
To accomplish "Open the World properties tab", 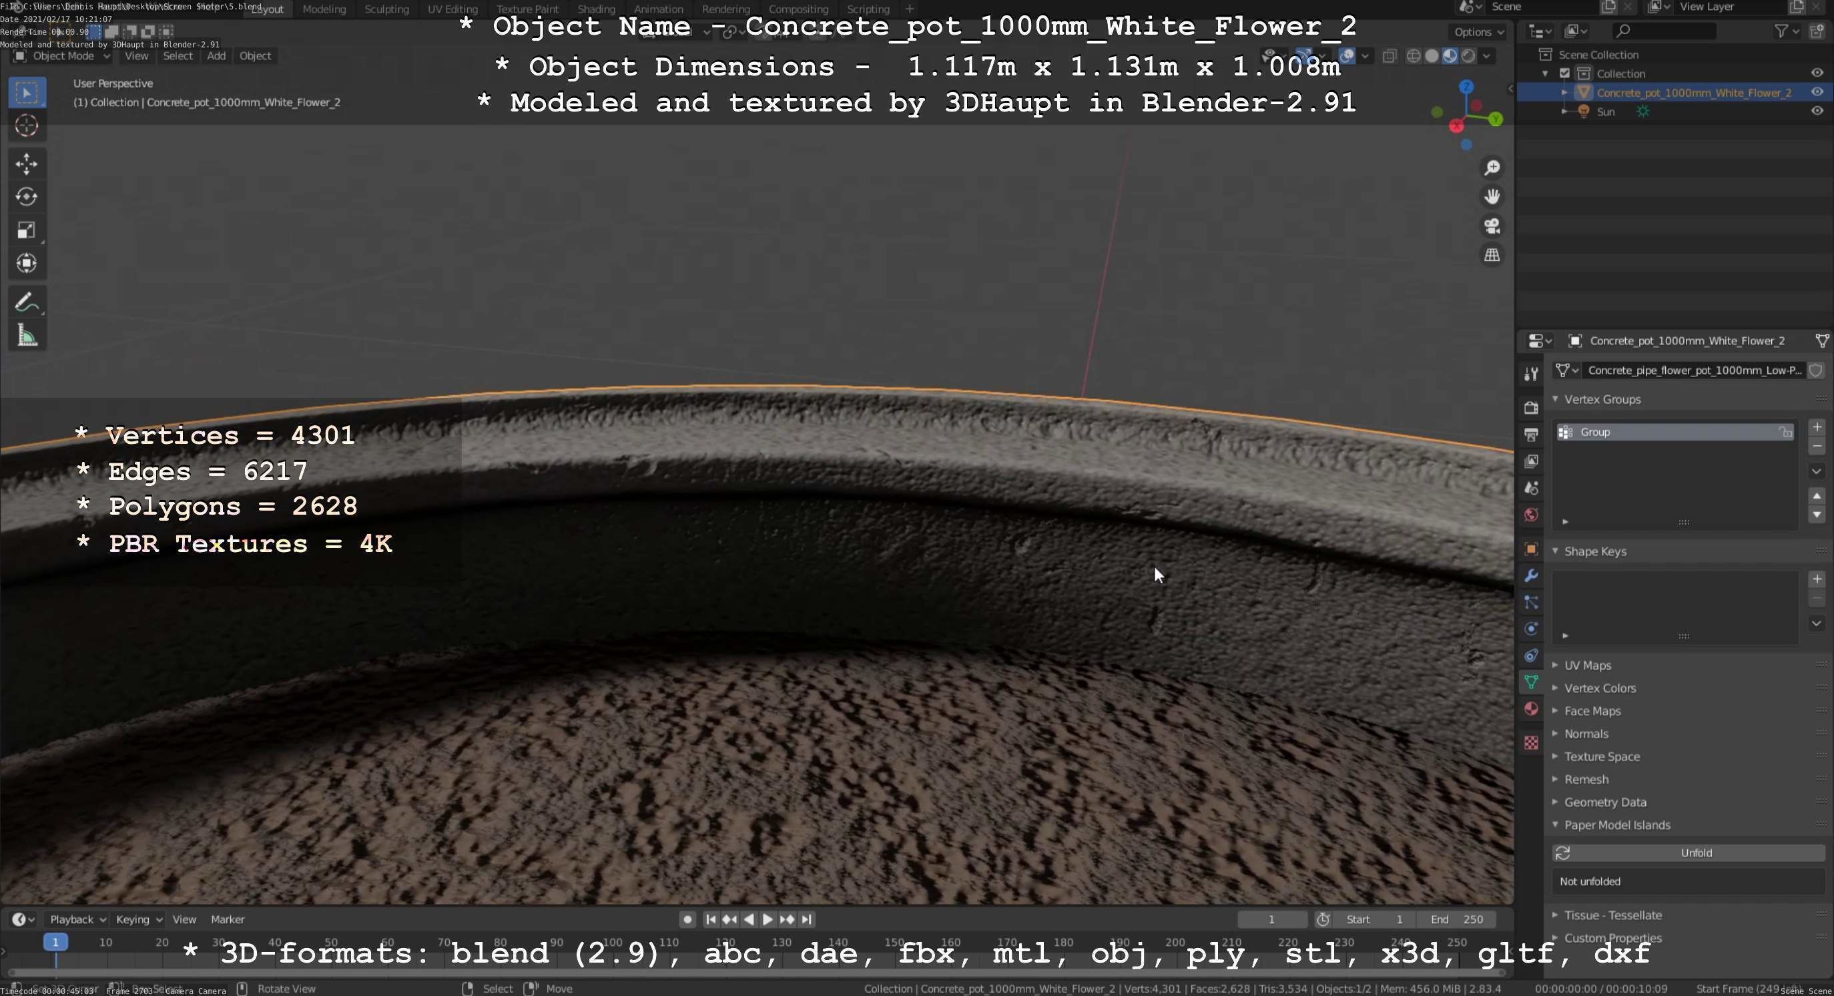I will 1531,515.
